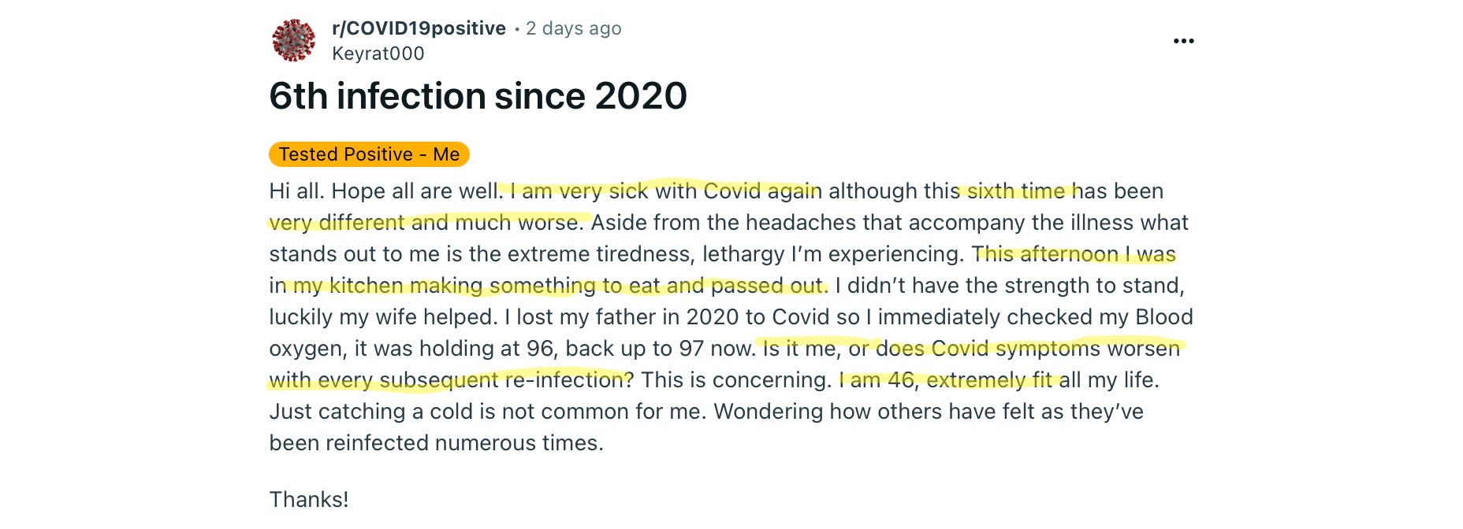This screenshot has width=1463, height=529.
Task: Click the 'Hi all. Hope all are well.' sentence
Action: (x=385, y=191)
